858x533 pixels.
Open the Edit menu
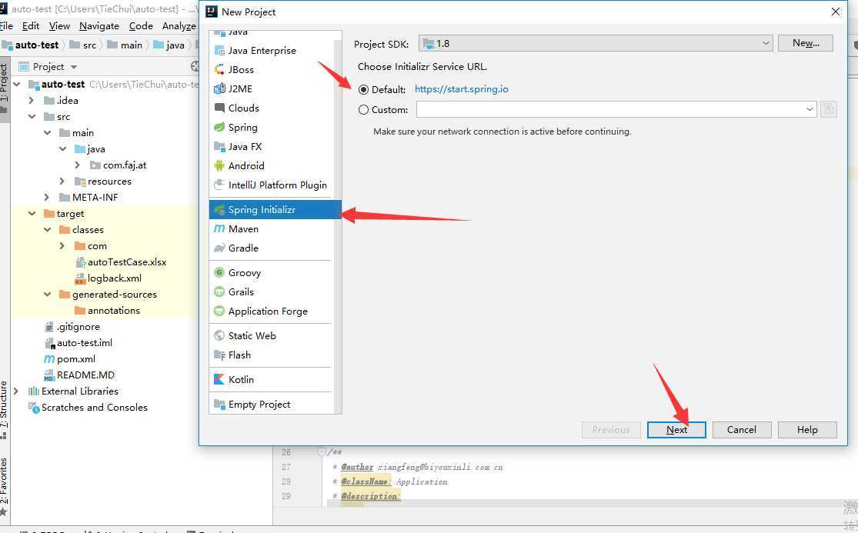coord(31,25)
